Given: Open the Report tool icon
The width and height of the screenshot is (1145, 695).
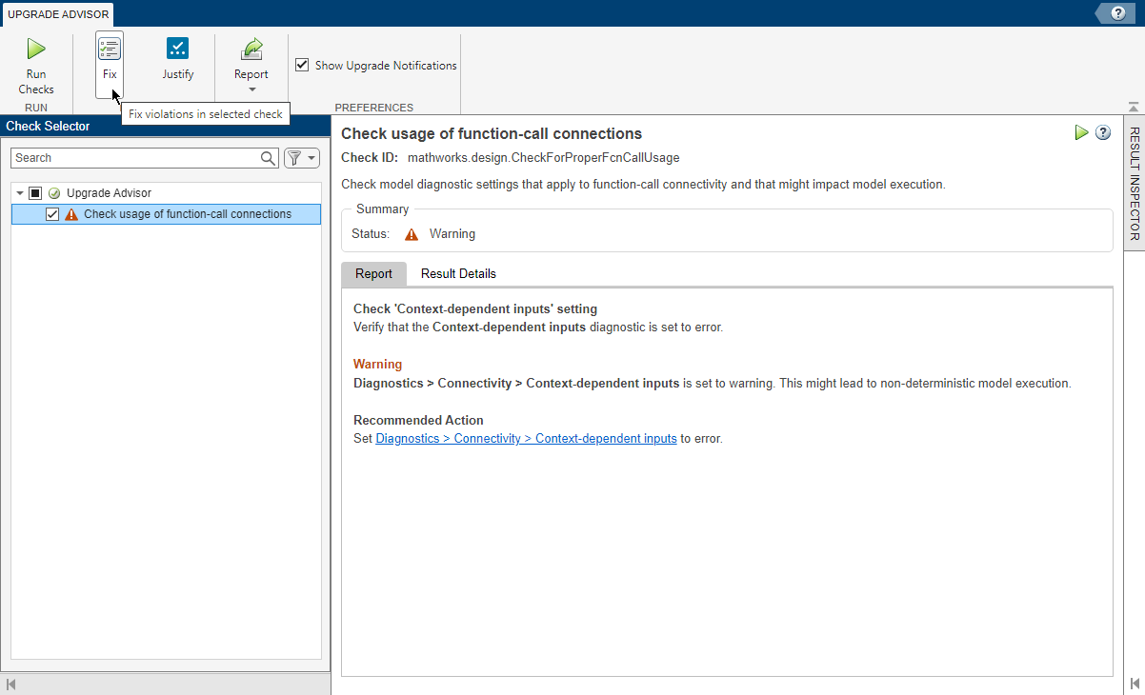Looking at the screenshot, I should (251, 48).
